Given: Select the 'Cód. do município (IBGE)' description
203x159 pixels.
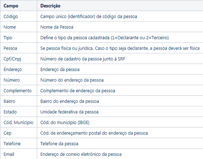Looking at the screenshot, I should tap(65, 122).
